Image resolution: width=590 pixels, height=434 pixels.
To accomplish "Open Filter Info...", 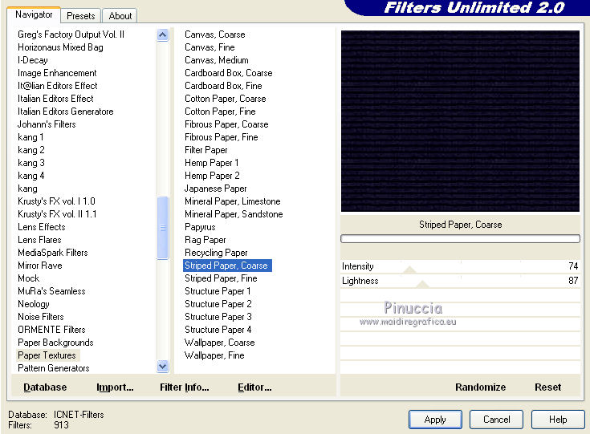I will point(185,387).
